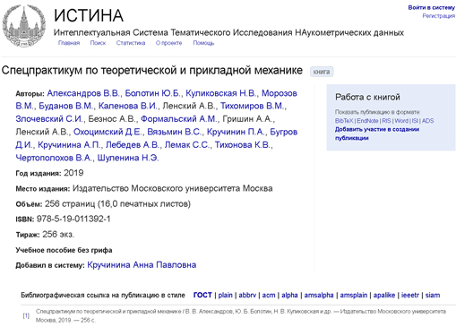Export publication in ADS format
Viewport: 456px width, 327px height.
click(427, 121)
